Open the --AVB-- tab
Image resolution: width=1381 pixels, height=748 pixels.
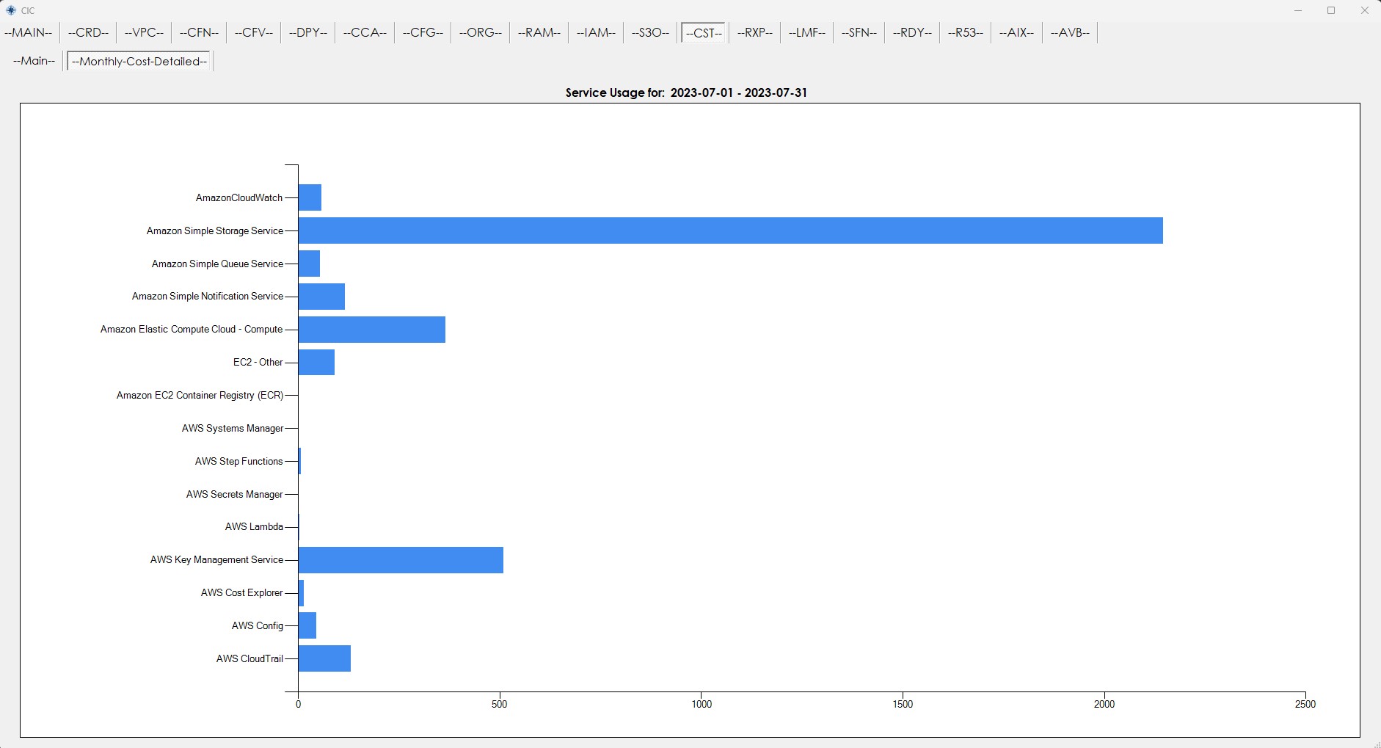1070,33
